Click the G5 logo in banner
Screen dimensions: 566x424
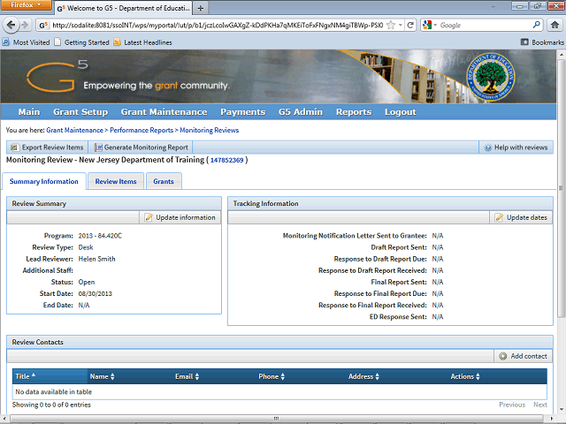[57, 76]
